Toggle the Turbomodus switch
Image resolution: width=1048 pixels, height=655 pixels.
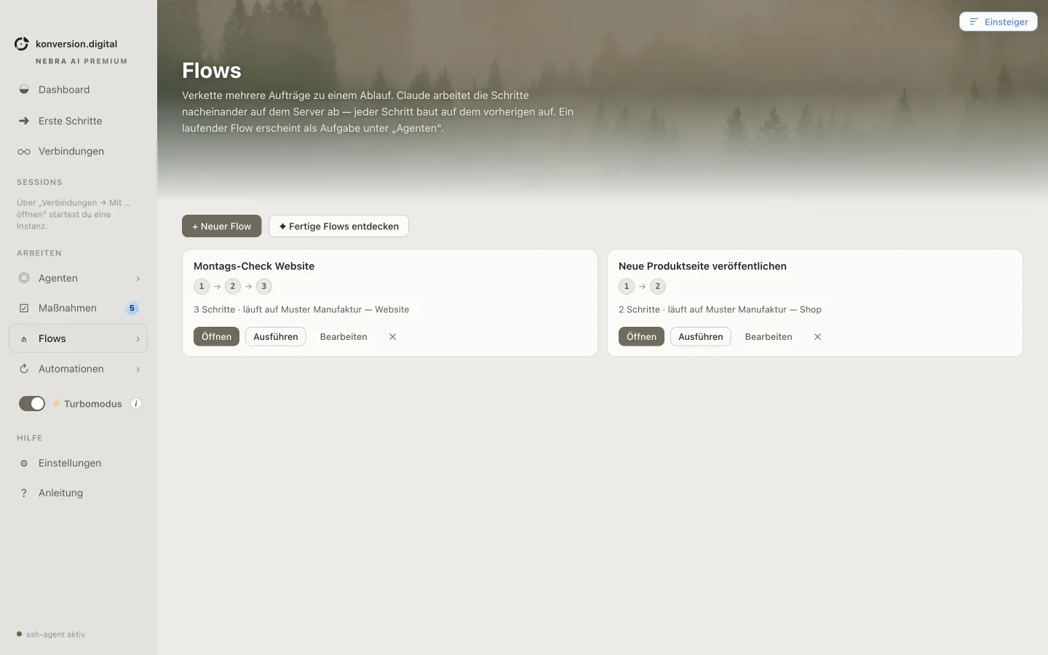(x=32, y=404)
